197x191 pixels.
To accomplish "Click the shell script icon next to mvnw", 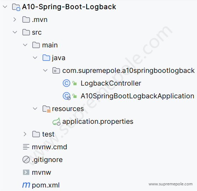I will click(26, 172).
